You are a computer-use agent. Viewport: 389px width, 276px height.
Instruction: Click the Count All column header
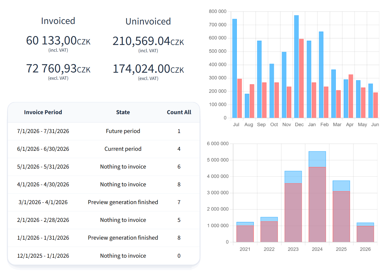pyautogui.click(x=179, y=112)
